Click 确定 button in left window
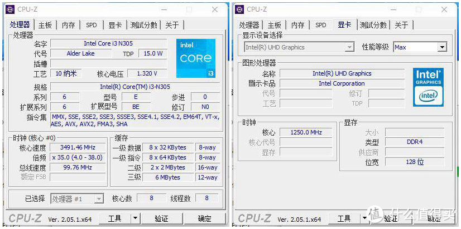Viewport: 461px width, 229px height. (x=205, y=218)
